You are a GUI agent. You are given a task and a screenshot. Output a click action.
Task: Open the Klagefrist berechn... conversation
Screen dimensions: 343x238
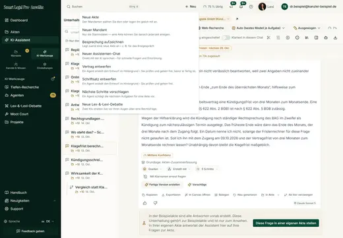coord(90,148)
